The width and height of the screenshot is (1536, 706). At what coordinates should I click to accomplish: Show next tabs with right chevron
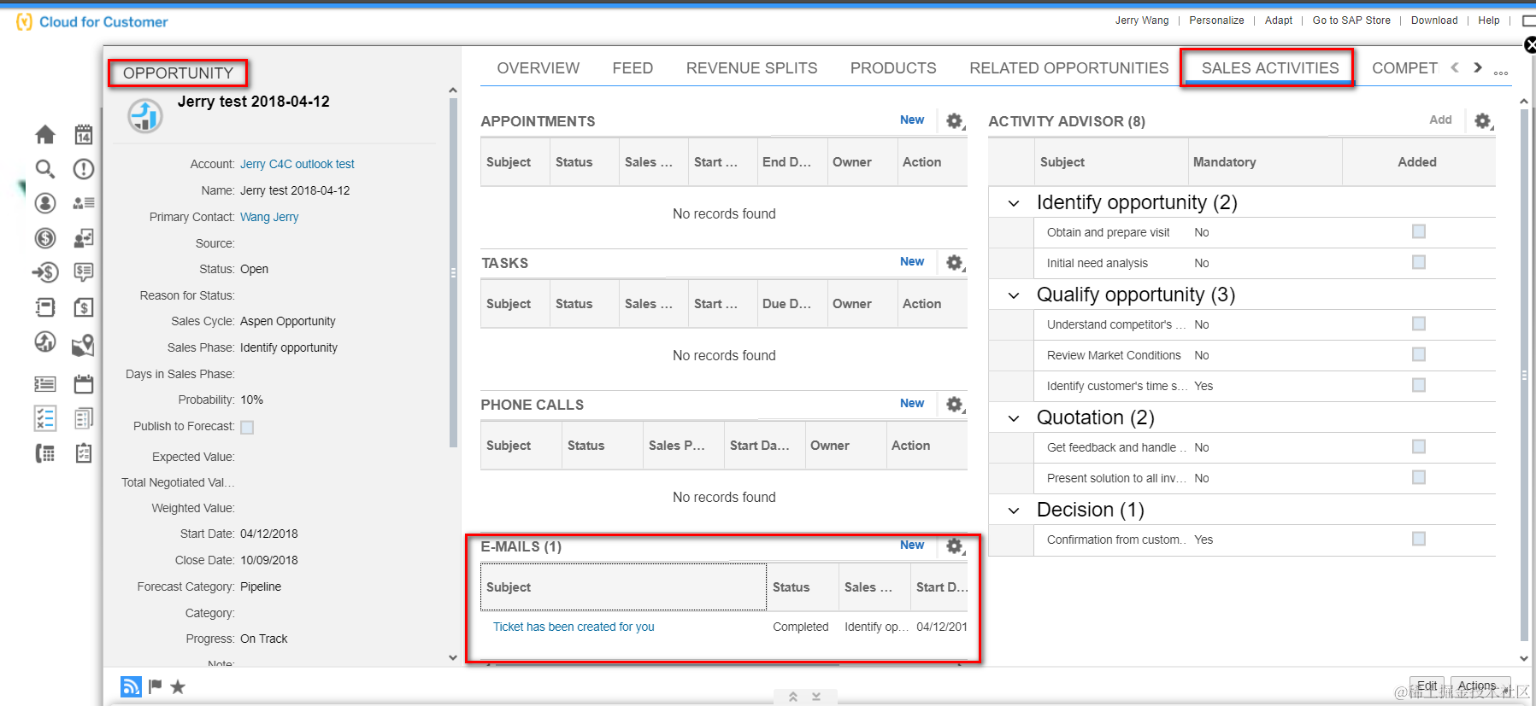point(1478,67)
